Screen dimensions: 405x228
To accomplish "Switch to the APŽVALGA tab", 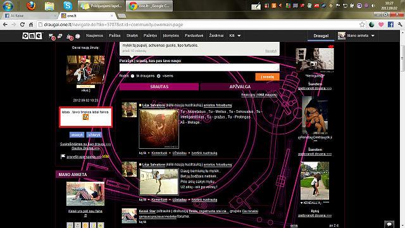I will pos(240,87).
